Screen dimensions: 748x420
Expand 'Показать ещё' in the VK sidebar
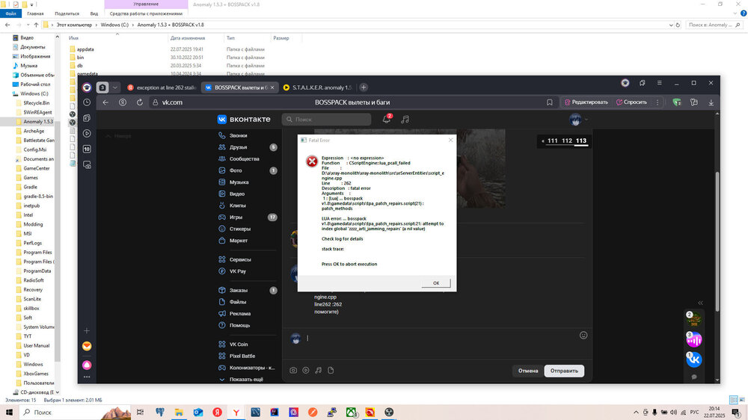point(246,379)
